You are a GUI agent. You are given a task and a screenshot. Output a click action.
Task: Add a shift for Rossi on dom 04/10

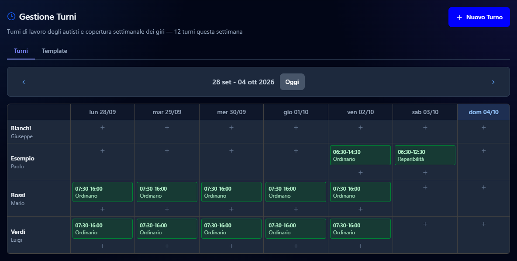[x=484, y=188]
